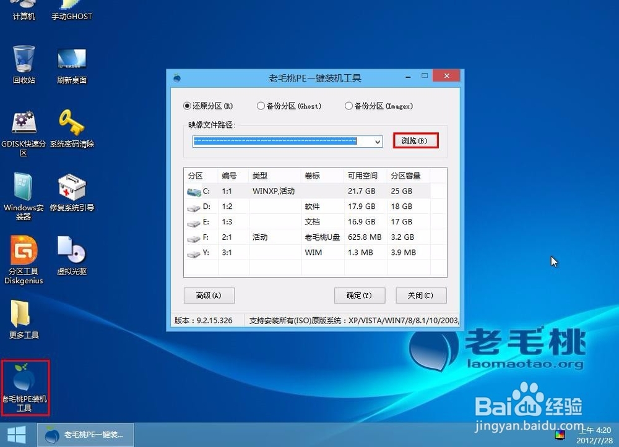Select the Y: drive icon in partition list
The image size is (619, 447).
pos(193,253)
